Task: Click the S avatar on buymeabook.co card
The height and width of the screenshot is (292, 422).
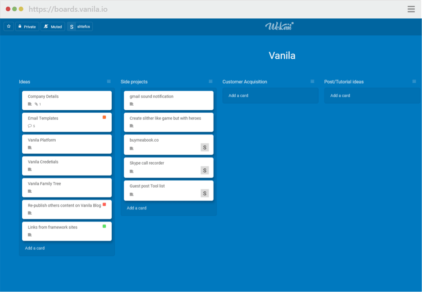Action: [204, 147]
